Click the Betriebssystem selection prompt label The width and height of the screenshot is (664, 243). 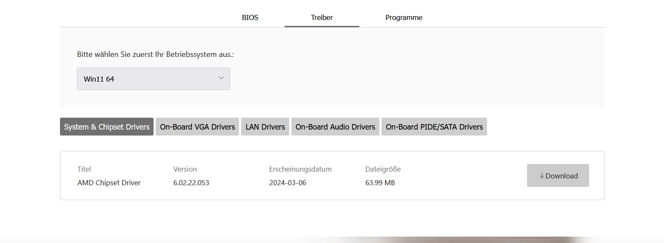click(x=156, y=55)
